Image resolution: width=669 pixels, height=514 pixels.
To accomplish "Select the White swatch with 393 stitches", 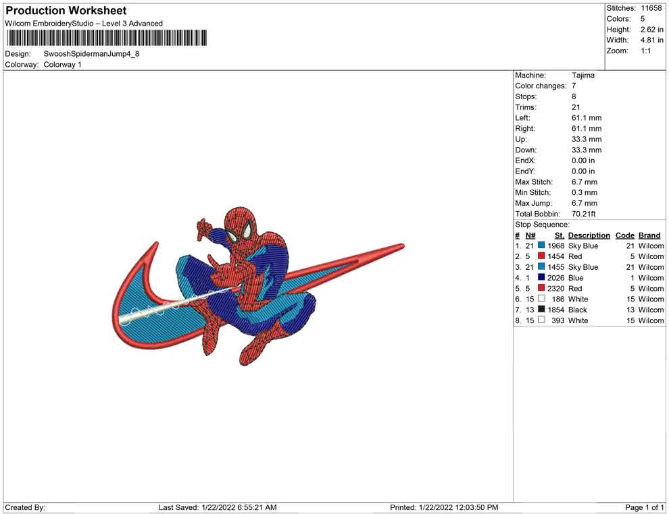I will point(541,320).
